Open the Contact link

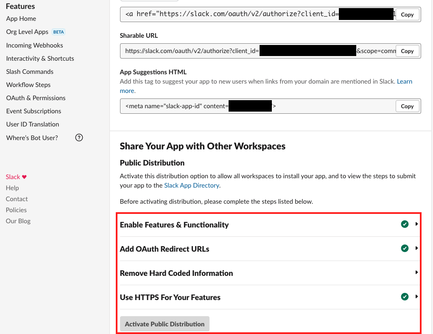(17, 199)
